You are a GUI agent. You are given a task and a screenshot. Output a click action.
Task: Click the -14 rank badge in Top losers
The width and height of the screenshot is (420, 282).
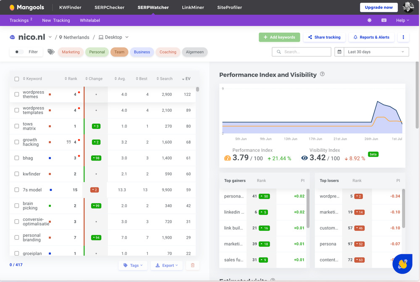pyautogui.click(x=360, y=212)
